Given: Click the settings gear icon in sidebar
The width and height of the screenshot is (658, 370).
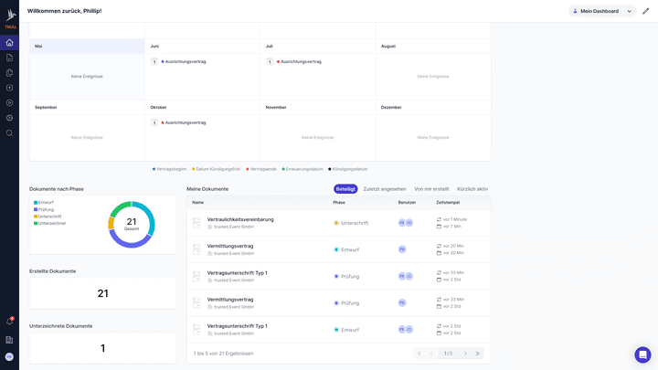Looking at the screenshot, I should pos(9,118).
